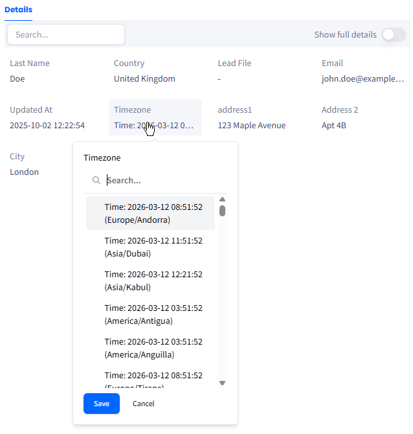The image size is (413, 434).
Task: Click the Timezone popup heading
Action: (x=102, y=158)
